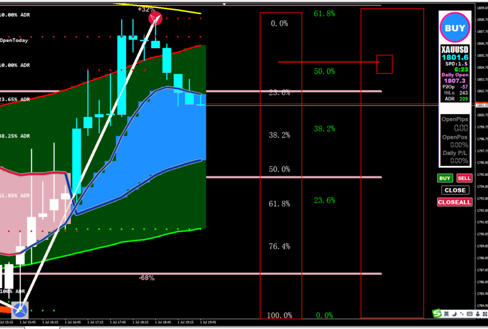Click the OpenToday line label
Viewport: 488px width, 329px height.
(14, 40)
